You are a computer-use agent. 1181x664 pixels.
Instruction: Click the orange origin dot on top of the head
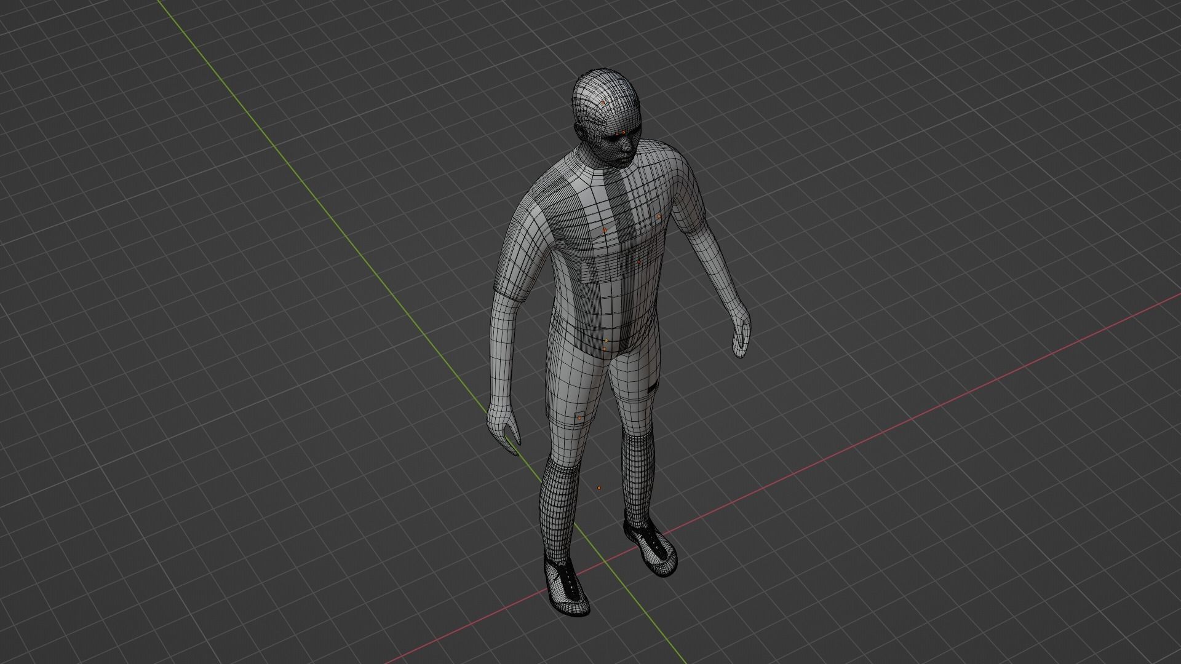tap(604, 103)
